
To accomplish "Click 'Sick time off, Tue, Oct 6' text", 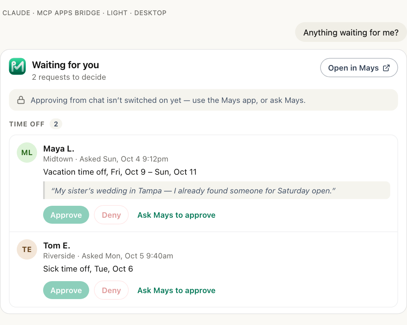I will tap(88, 269).
